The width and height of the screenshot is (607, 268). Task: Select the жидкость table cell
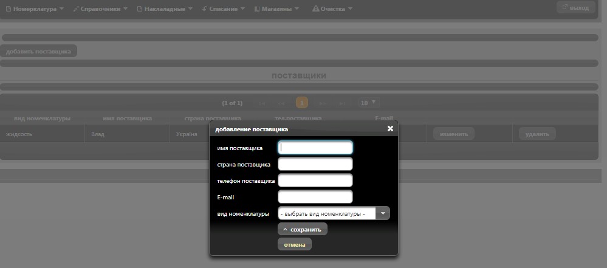pos(42,134)
